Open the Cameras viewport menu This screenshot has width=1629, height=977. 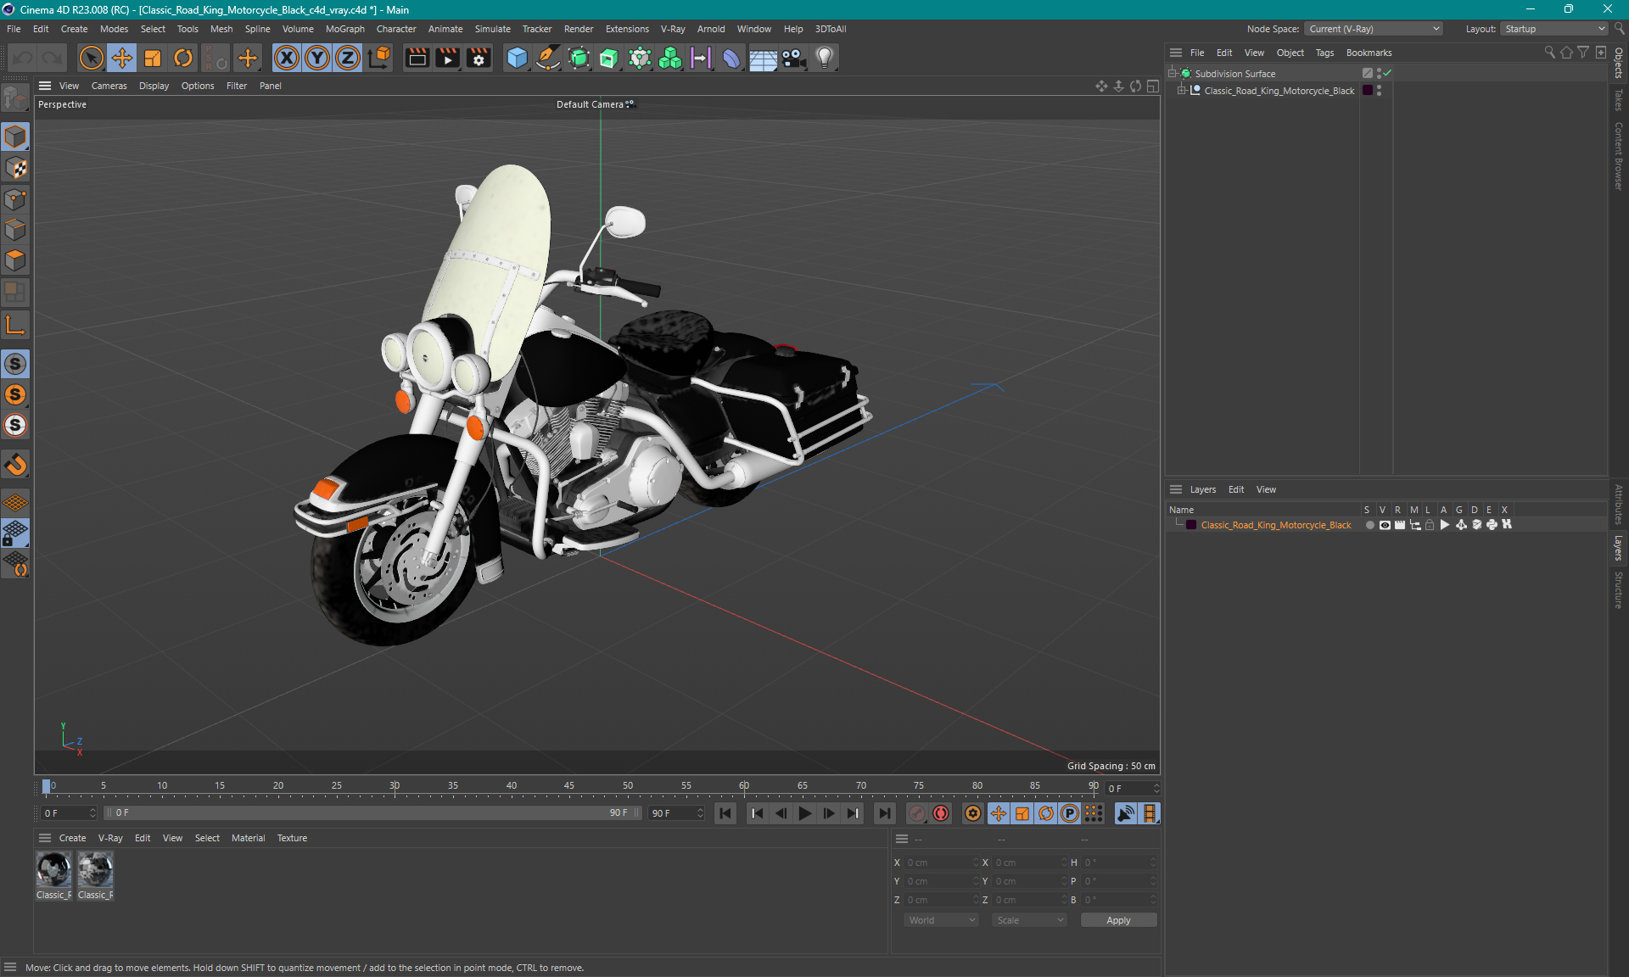[x=109, y=86]
